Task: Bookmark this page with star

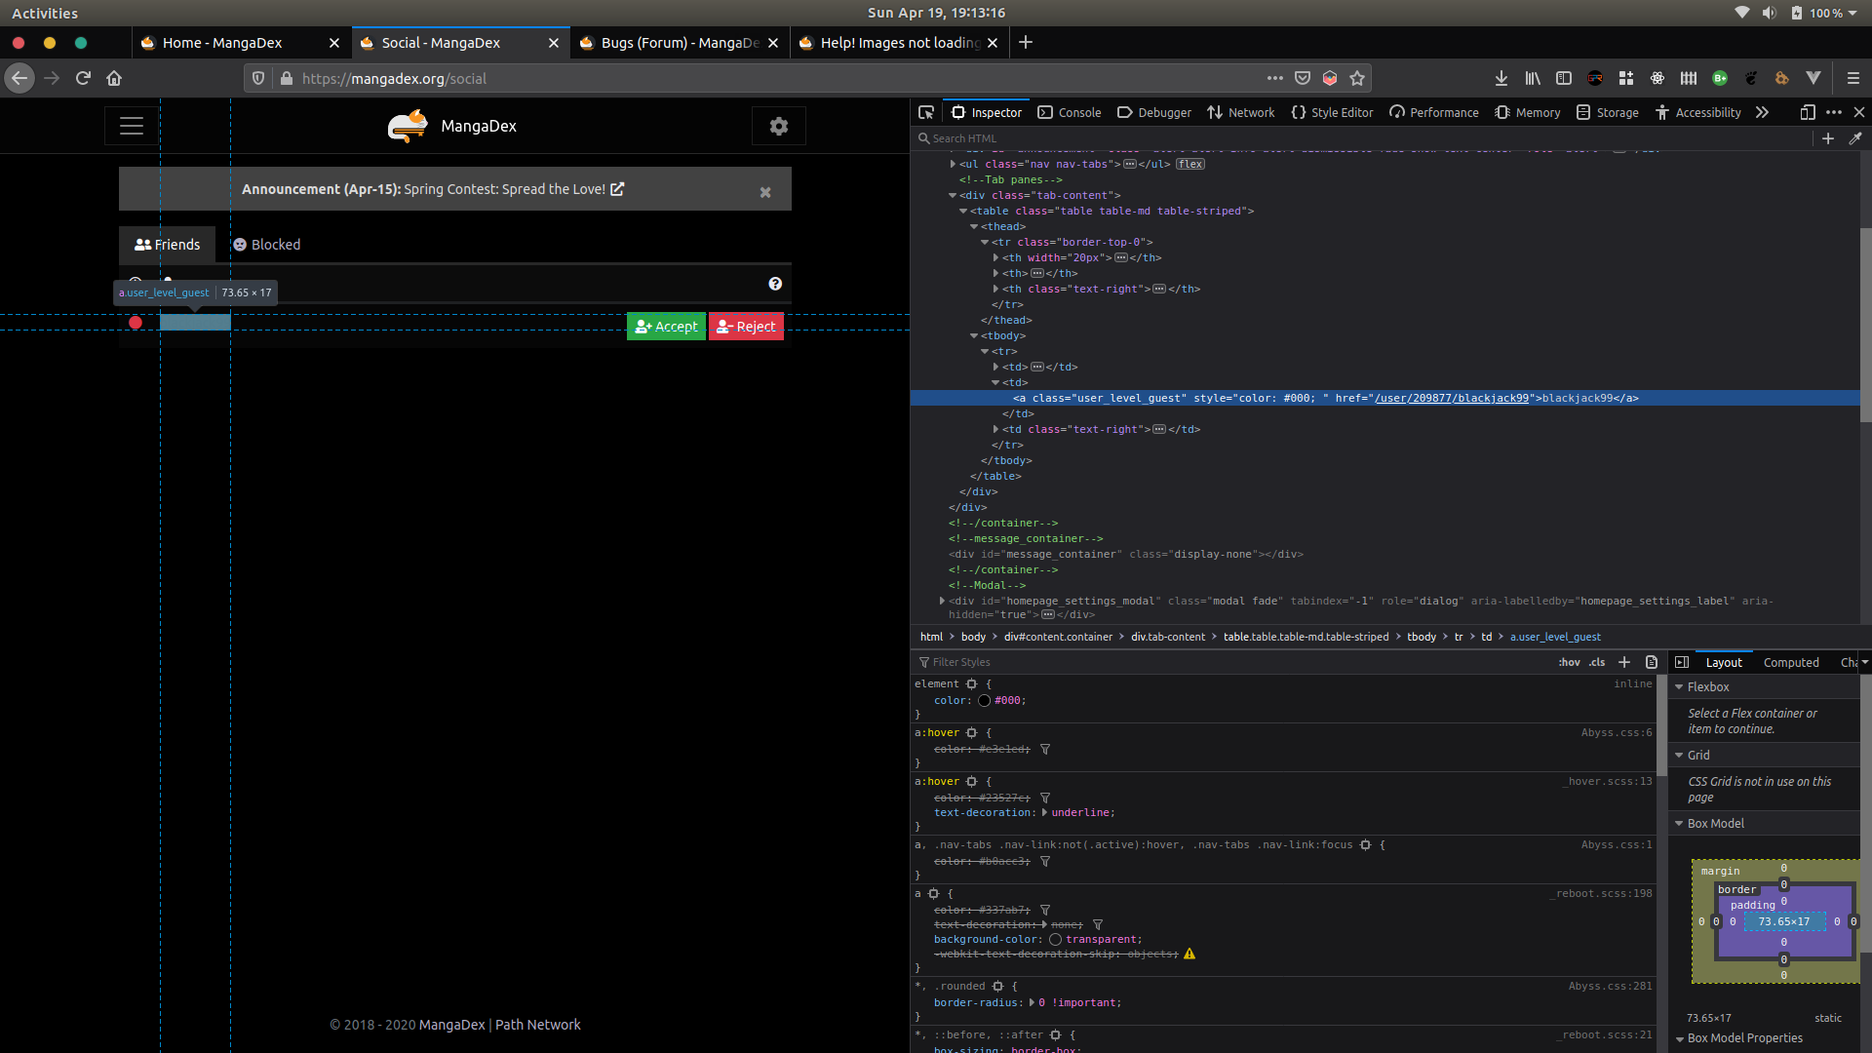Action: click(x=1357, y=78)
